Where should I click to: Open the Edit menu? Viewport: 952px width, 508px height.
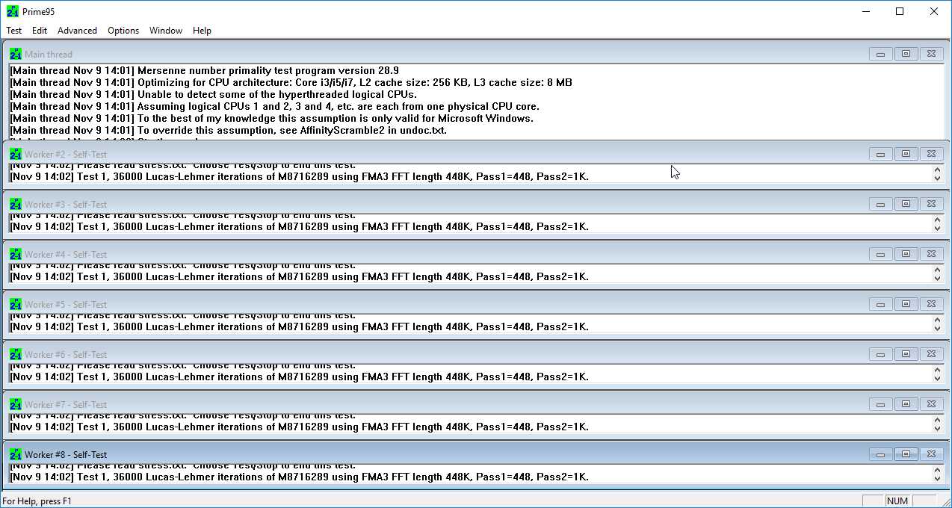tap(40, 31)
